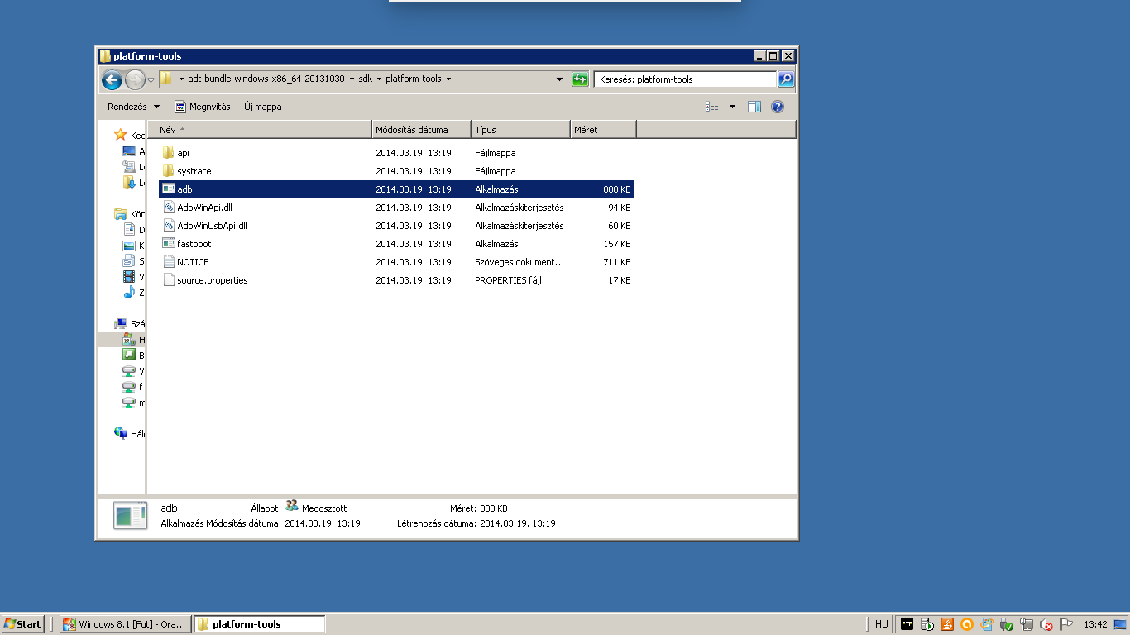Click the refresh button beside address bar
1130x635 pixels.
[580, 79]
